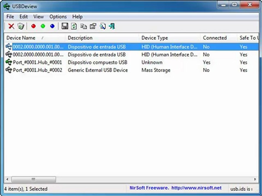
Task: Sort by Description column header
Action: coord(102,38)
